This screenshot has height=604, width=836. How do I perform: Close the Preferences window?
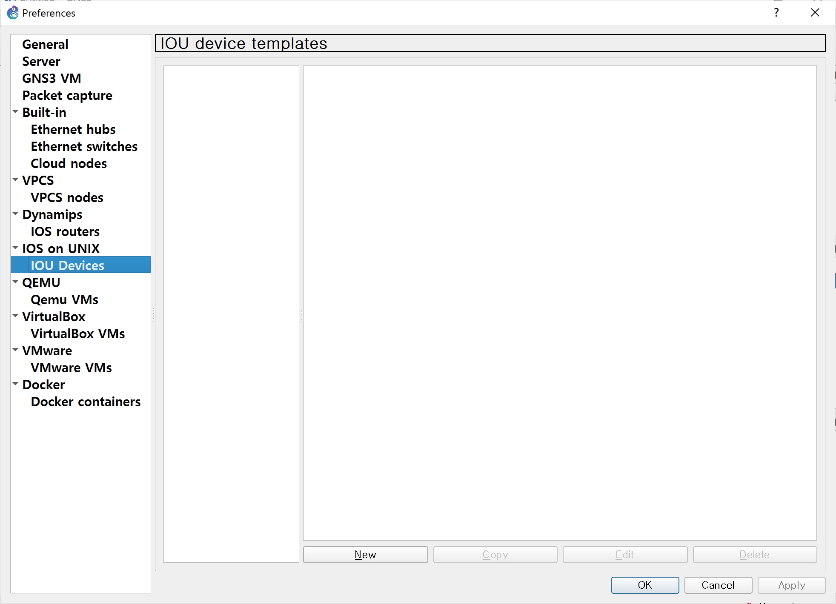(x=815, y=13)
